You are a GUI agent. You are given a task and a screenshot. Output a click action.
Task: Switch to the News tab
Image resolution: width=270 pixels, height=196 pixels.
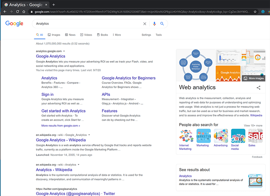pos(70,35)
